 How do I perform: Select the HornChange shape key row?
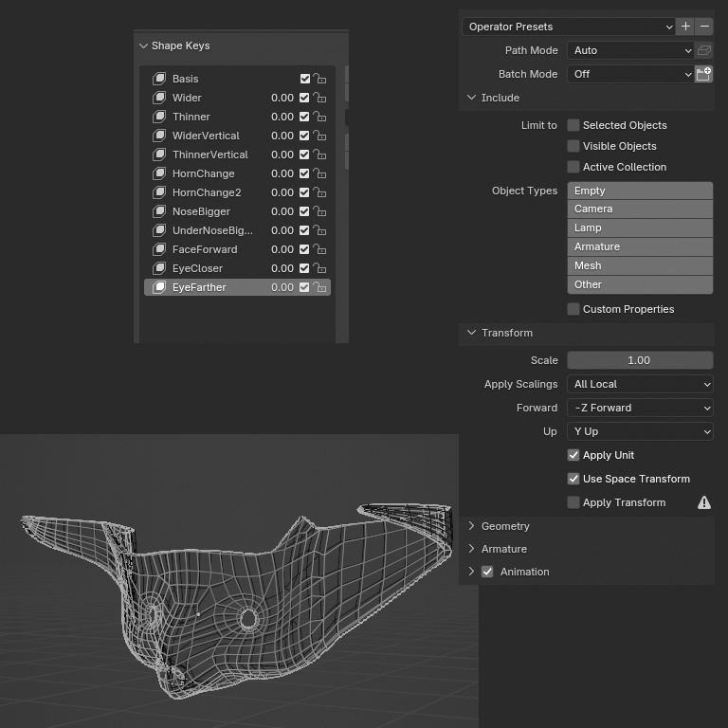[237, 173]
